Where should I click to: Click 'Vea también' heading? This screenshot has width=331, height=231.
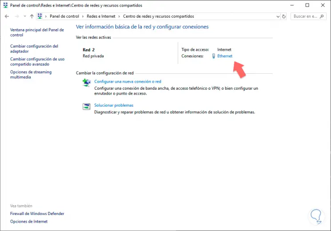coord(21,206)
